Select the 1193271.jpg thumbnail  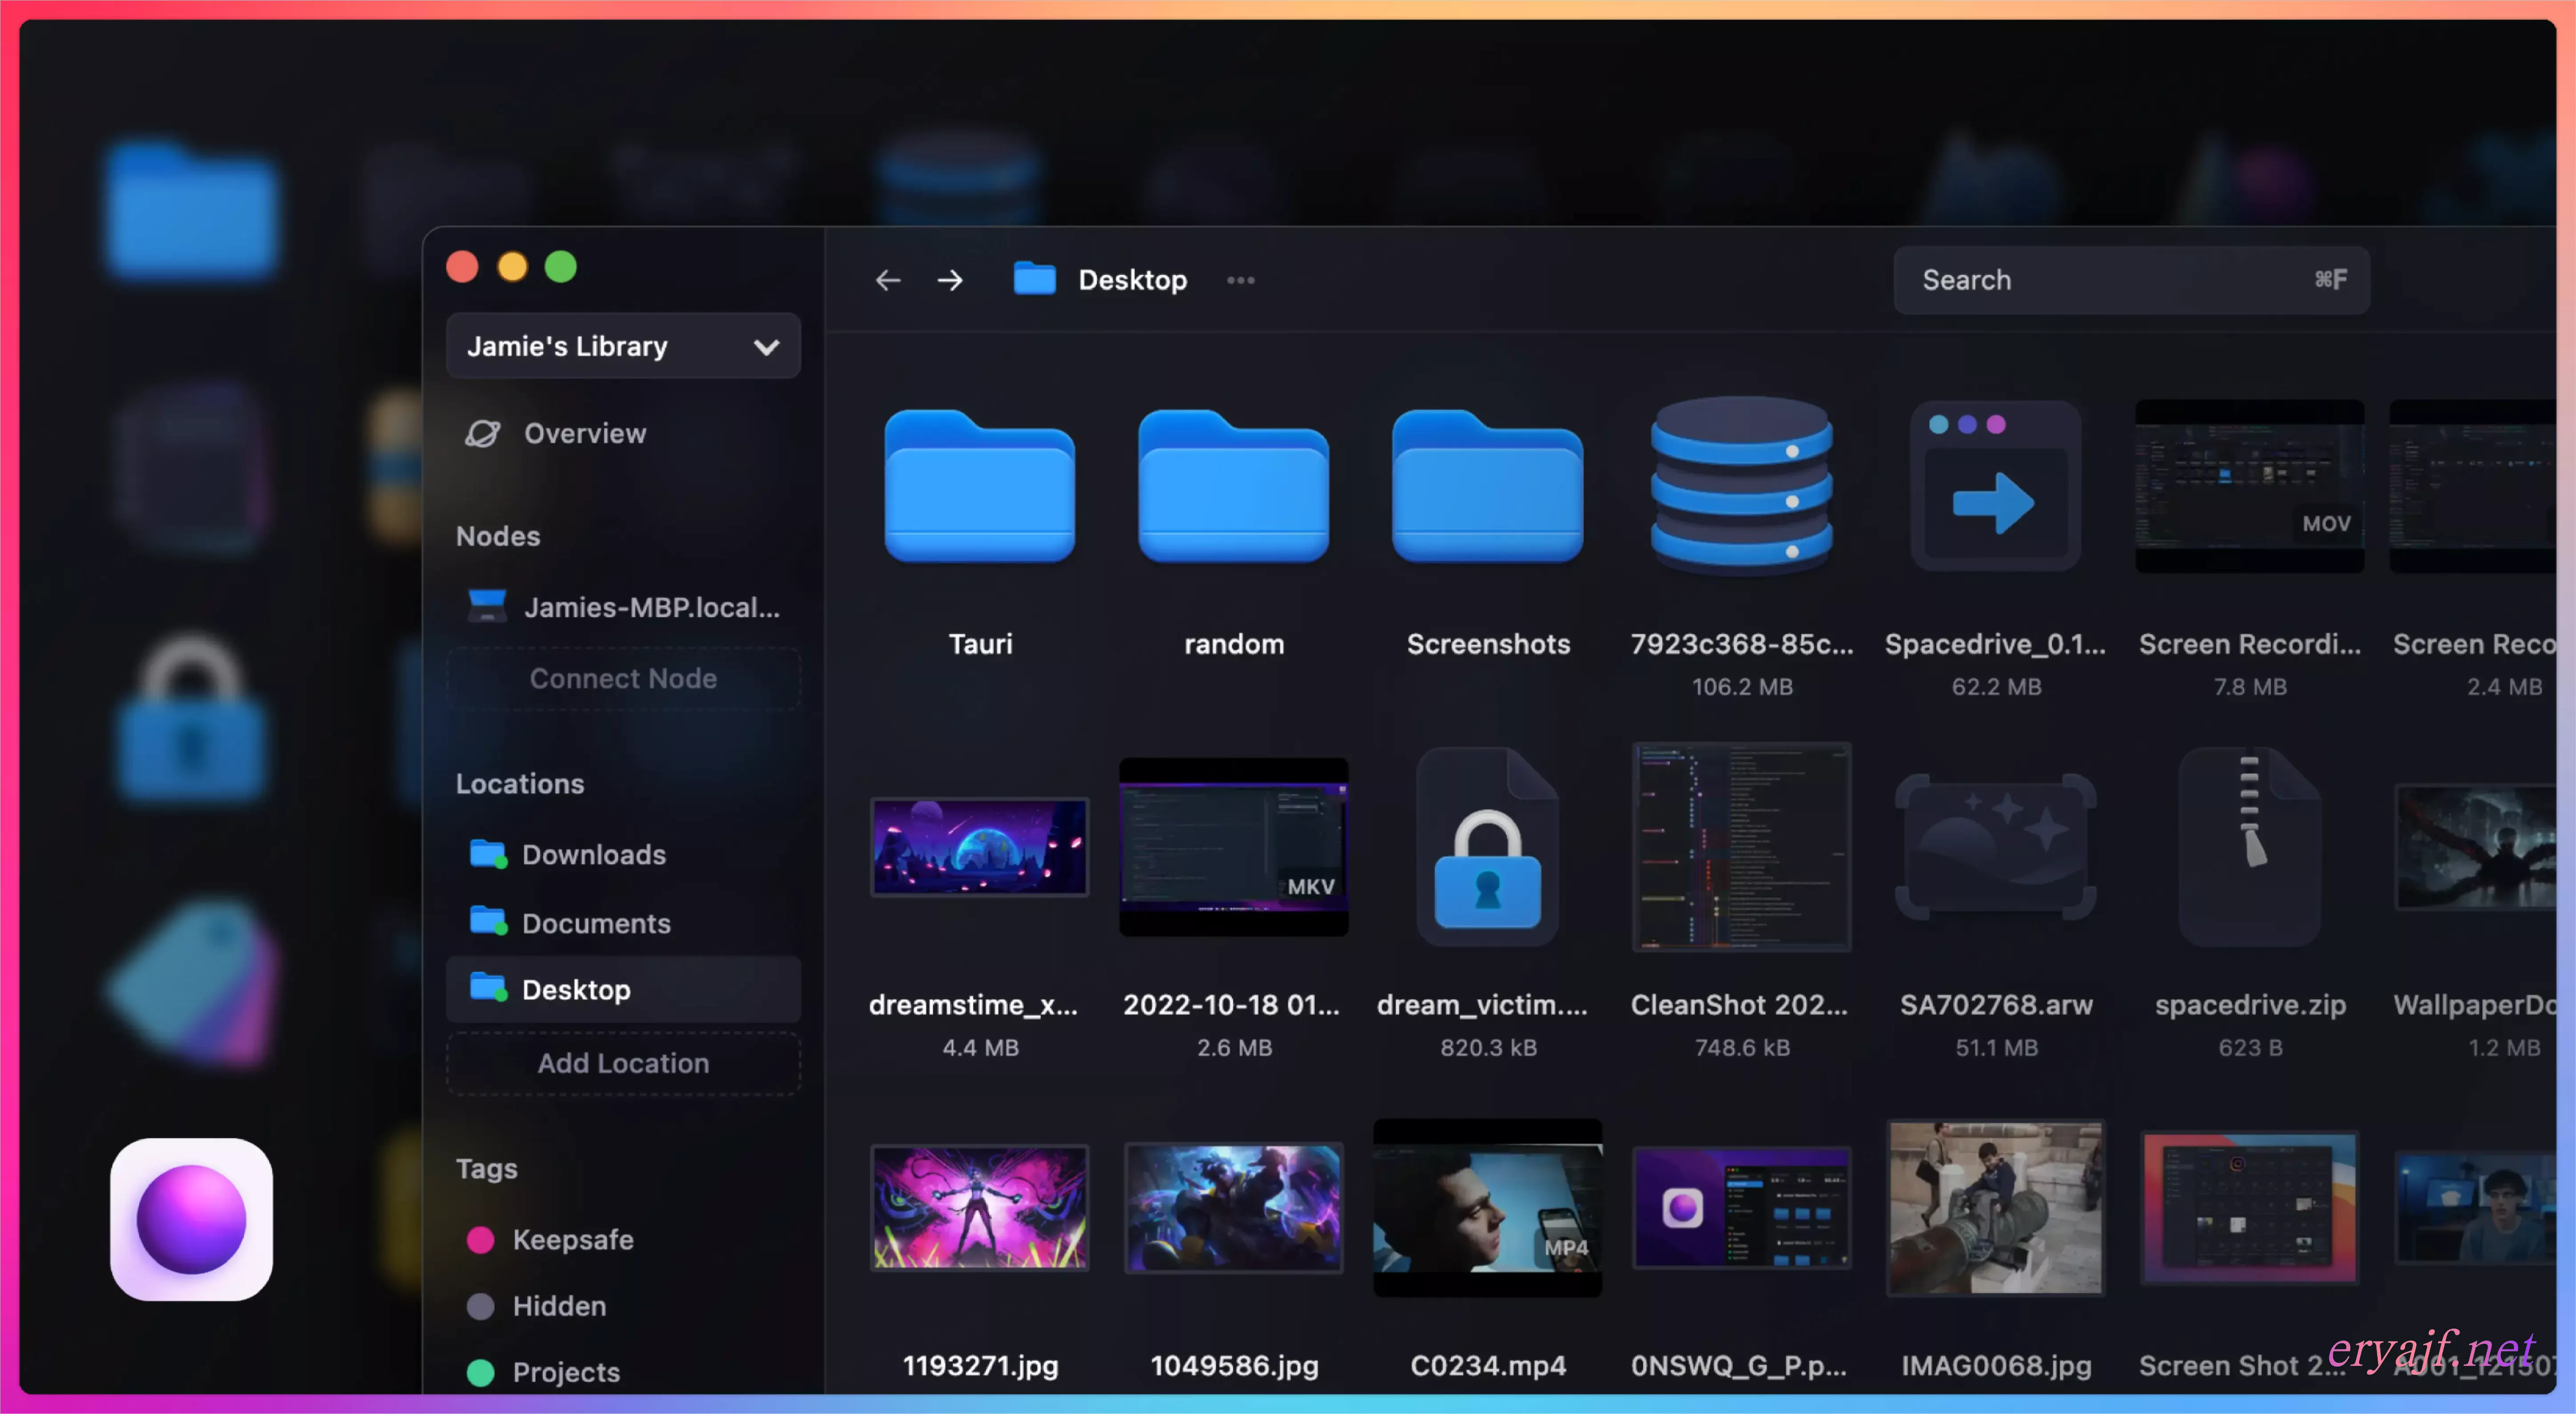[979, 1207]
